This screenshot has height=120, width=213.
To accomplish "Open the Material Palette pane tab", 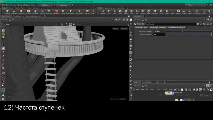I will pos(147,82).
